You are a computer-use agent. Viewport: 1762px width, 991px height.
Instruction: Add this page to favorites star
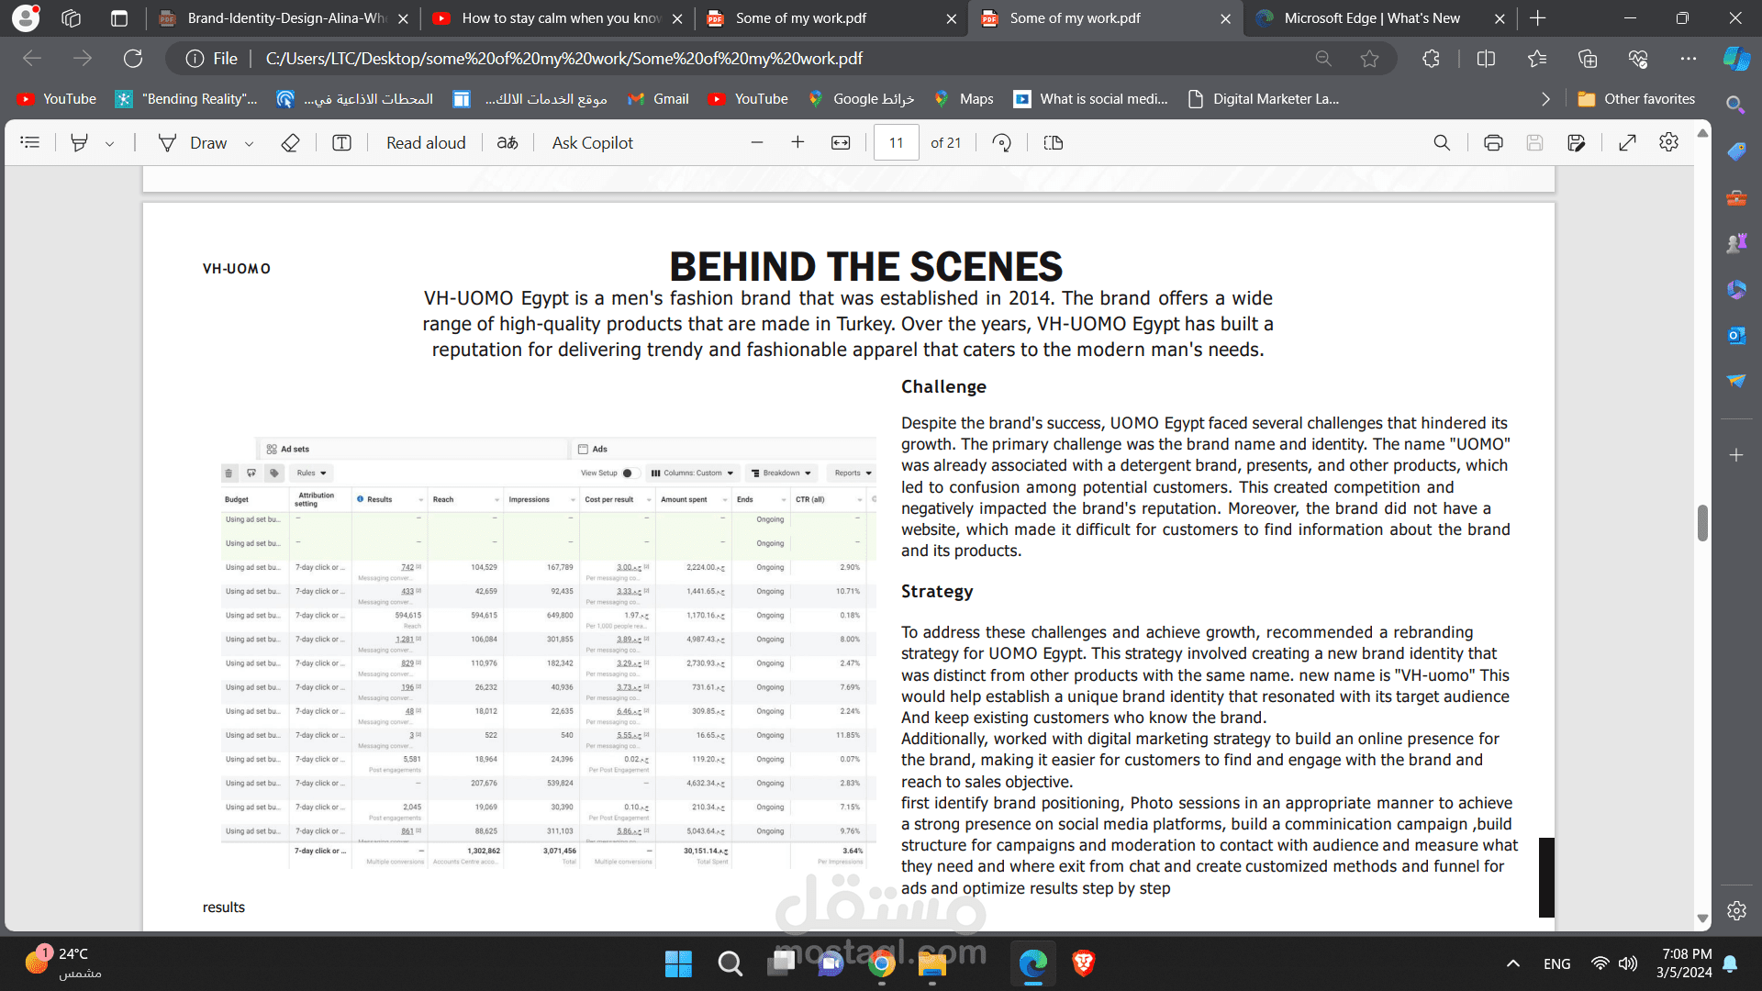tap(1369, 59)
